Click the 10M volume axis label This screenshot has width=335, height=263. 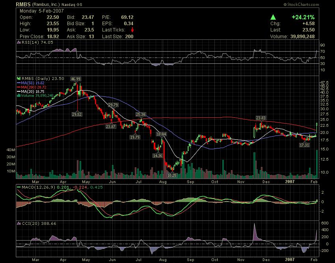click(x=11, y=171)
